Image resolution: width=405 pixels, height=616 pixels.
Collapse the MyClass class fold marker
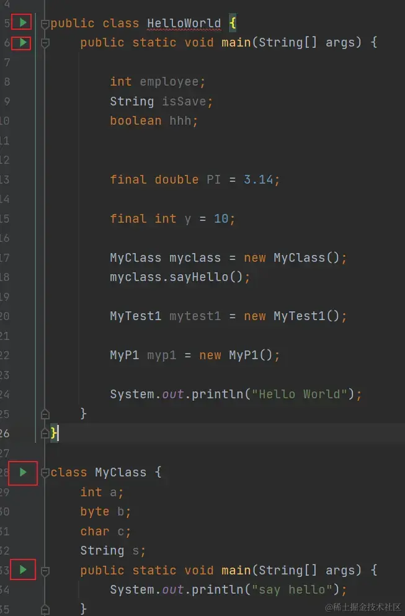tap(45, 473)
